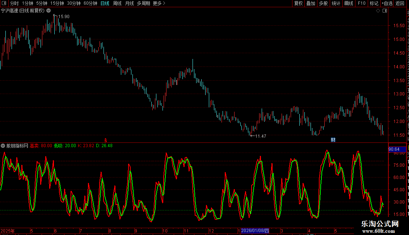409x235 pixels.
Task: Click the 叠加 overlay button
Action: 311,3
